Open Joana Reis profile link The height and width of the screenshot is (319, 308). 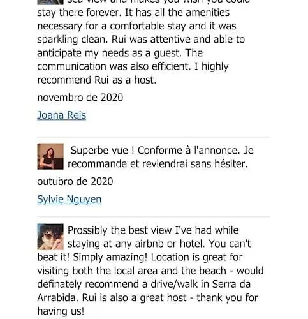click(62, 115)
